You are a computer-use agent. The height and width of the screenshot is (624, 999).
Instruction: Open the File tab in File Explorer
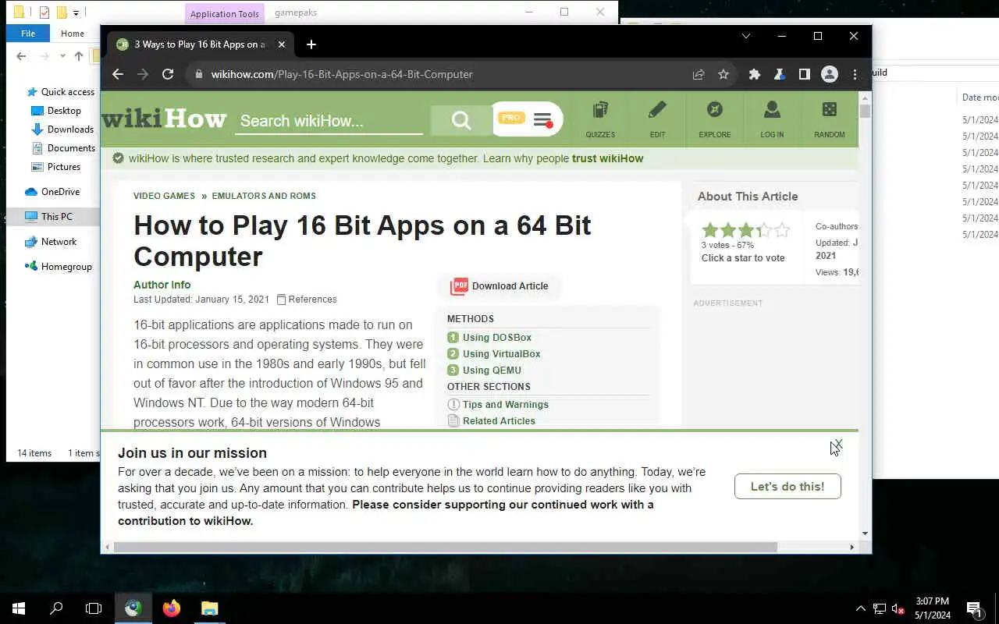coord(28,34)
